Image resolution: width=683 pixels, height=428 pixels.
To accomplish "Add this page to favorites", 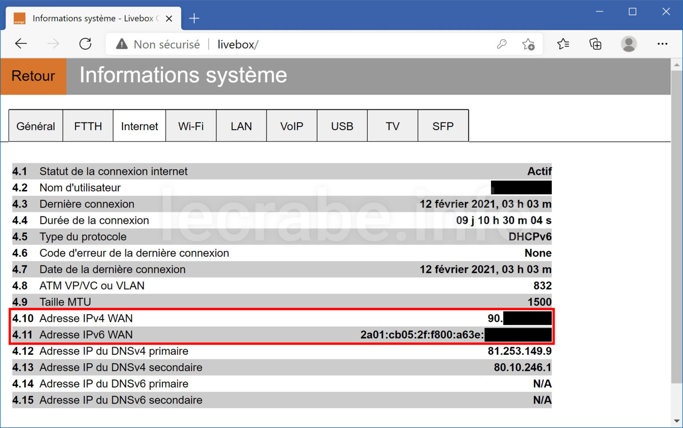I will click(x=528, y=44).
